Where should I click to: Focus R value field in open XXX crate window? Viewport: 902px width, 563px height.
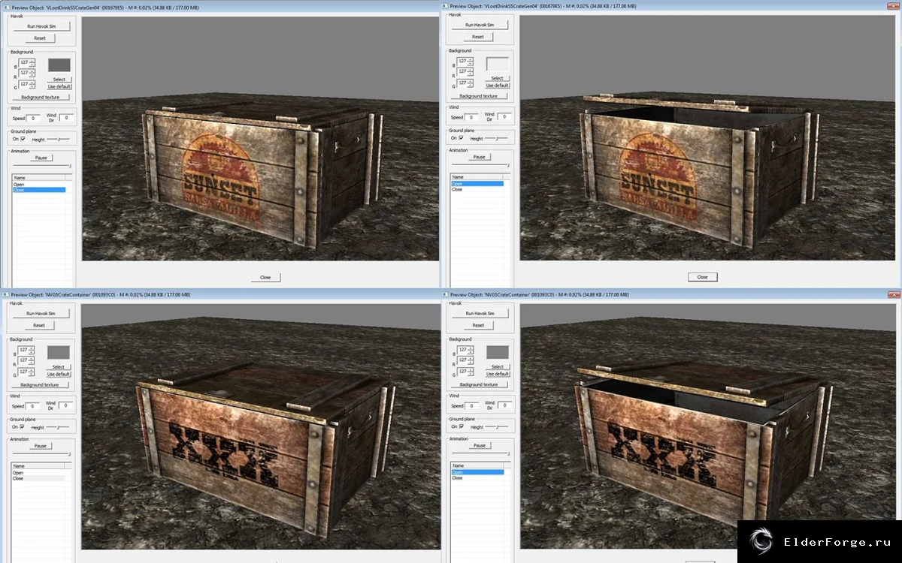(462, 360)
